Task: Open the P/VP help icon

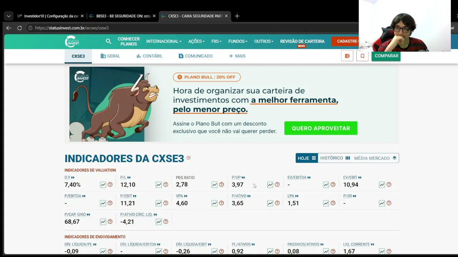Action: point(277,185)
